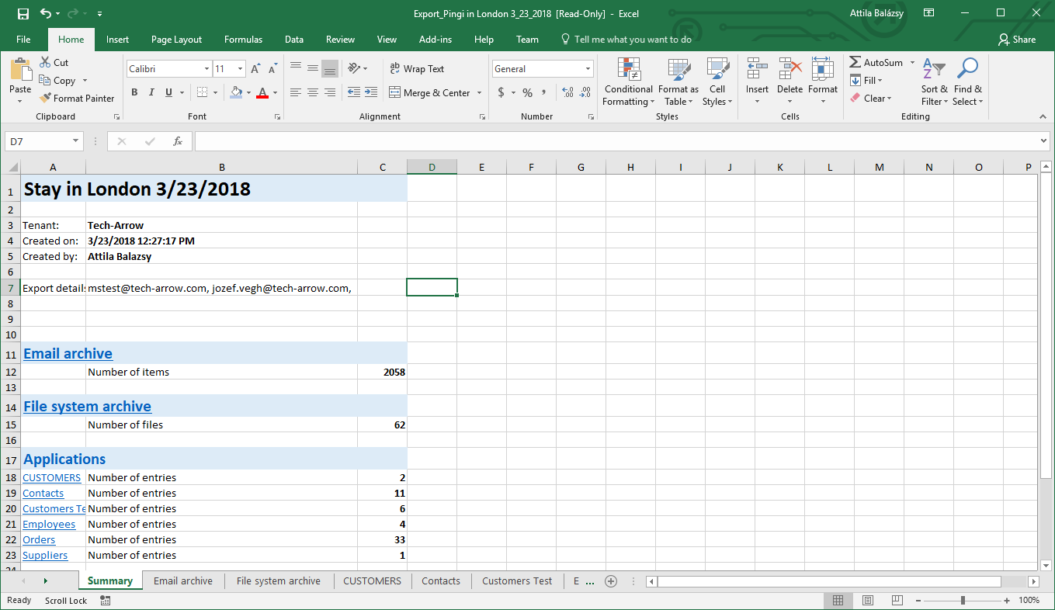Open the Name Box dropdown arrow
This screenshot has width=1055, height=610.
pos(76,141)
